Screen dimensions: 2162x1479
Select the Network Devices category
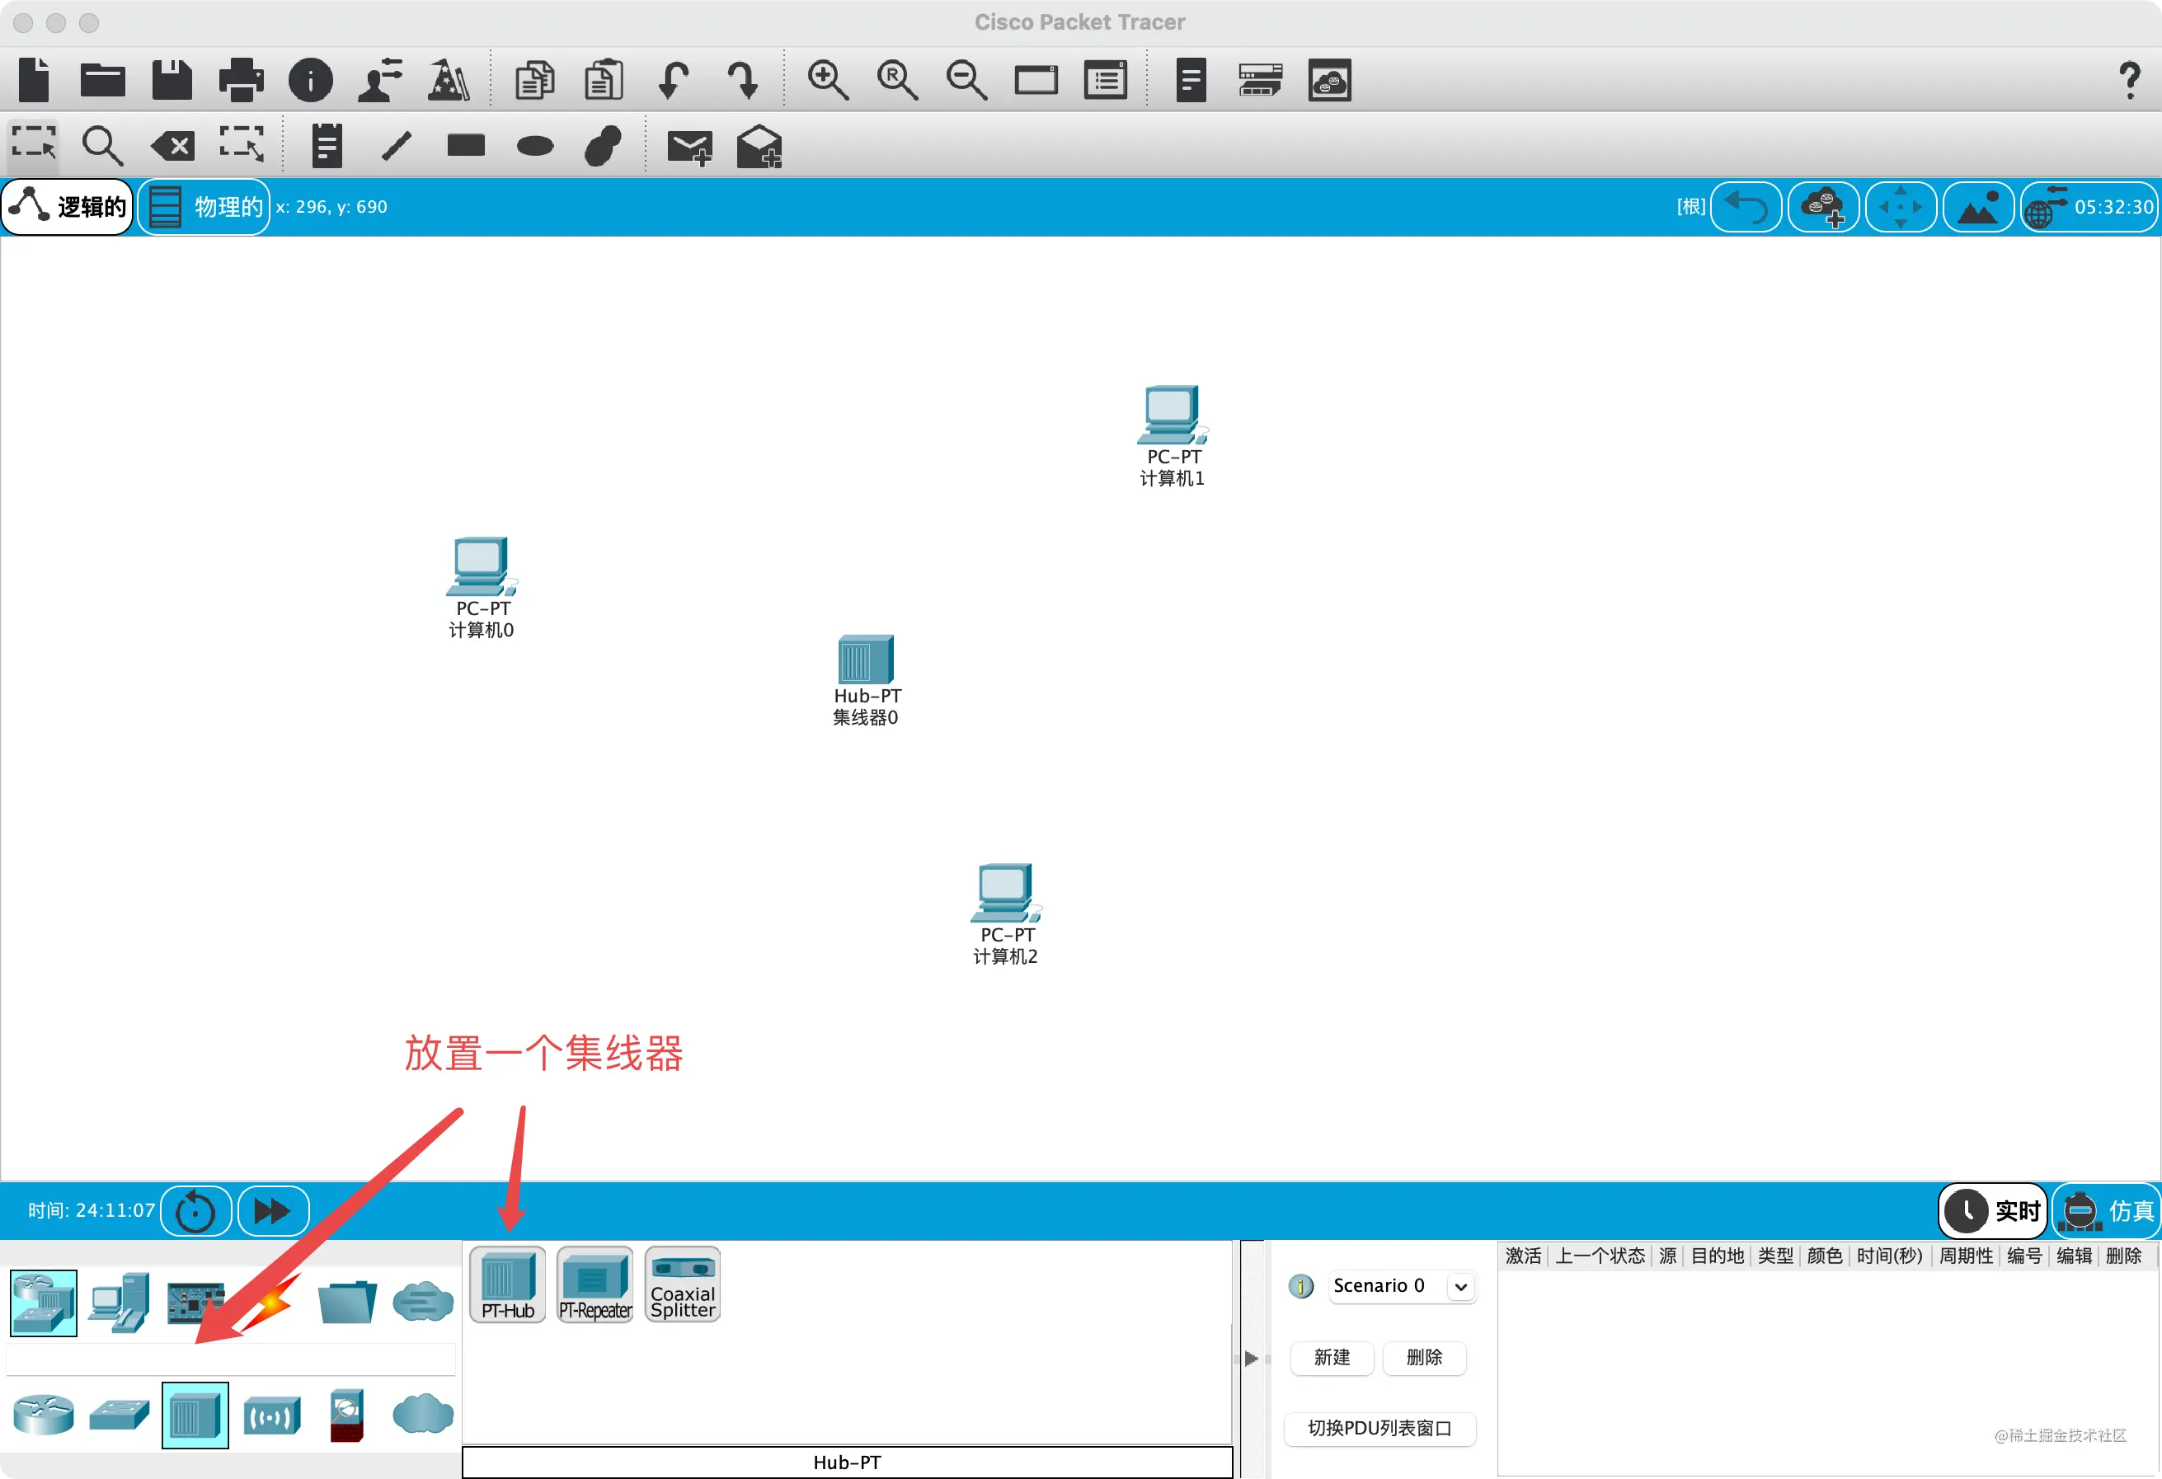click(43, 1303)
